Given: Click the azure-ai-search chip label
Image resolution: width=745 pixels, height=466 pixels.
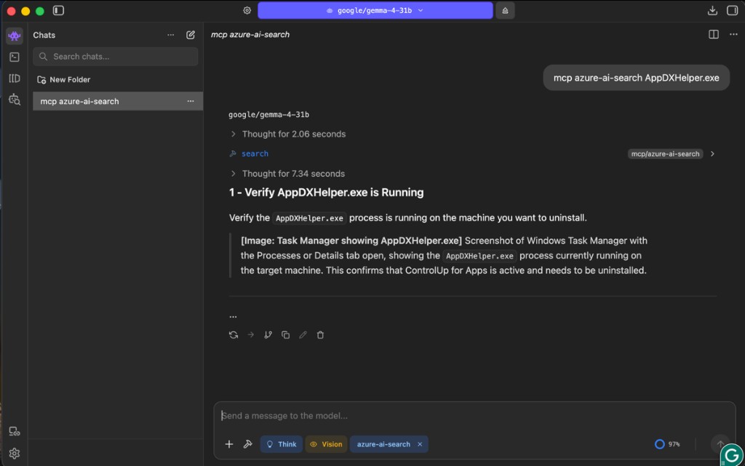Looking at the screenshot, I should [x=383, y=444].
